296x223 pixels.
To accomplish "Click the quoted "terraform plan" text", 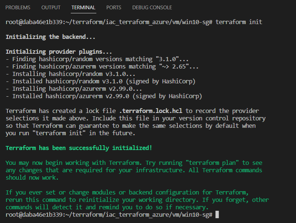I will click(x=212, y=163).
